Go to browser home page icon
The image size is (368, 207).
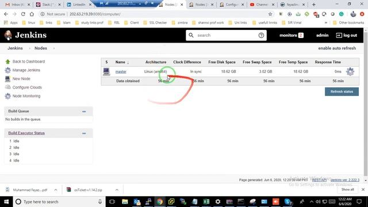32,14
